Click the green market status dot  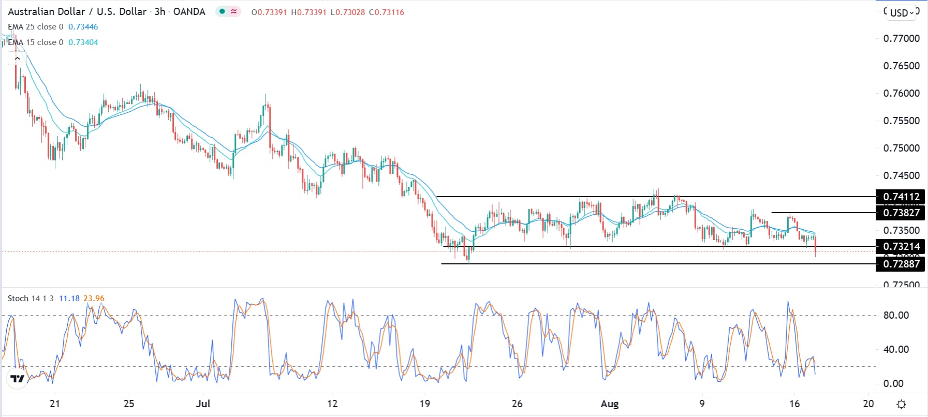[222, 11]
